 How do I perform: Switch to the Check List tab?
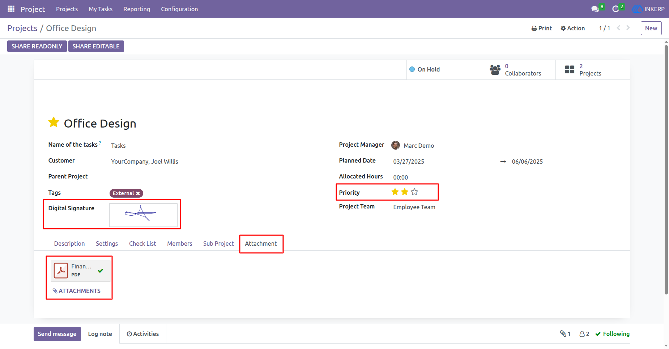pyautogui.click(x=142, y=244)
